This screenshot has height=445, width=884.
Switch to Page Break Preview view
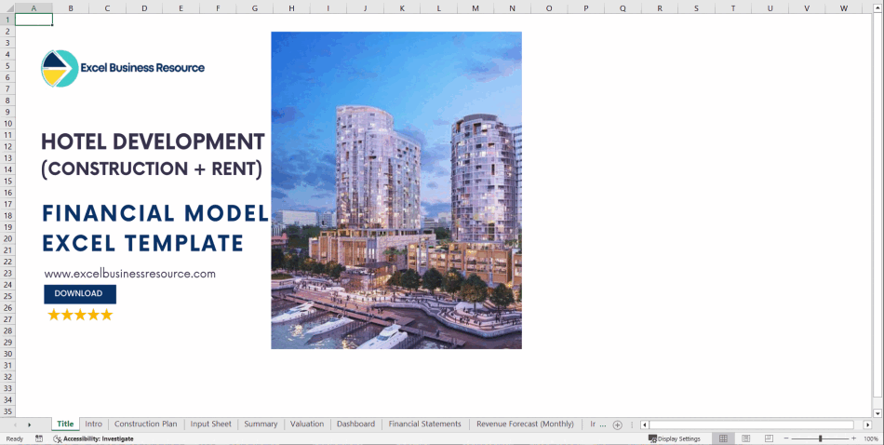click(x=768, y=438)
